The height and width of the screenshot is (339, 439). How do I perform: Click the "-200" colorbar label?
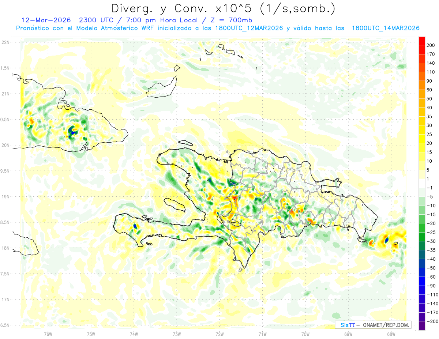coord(432,321)
